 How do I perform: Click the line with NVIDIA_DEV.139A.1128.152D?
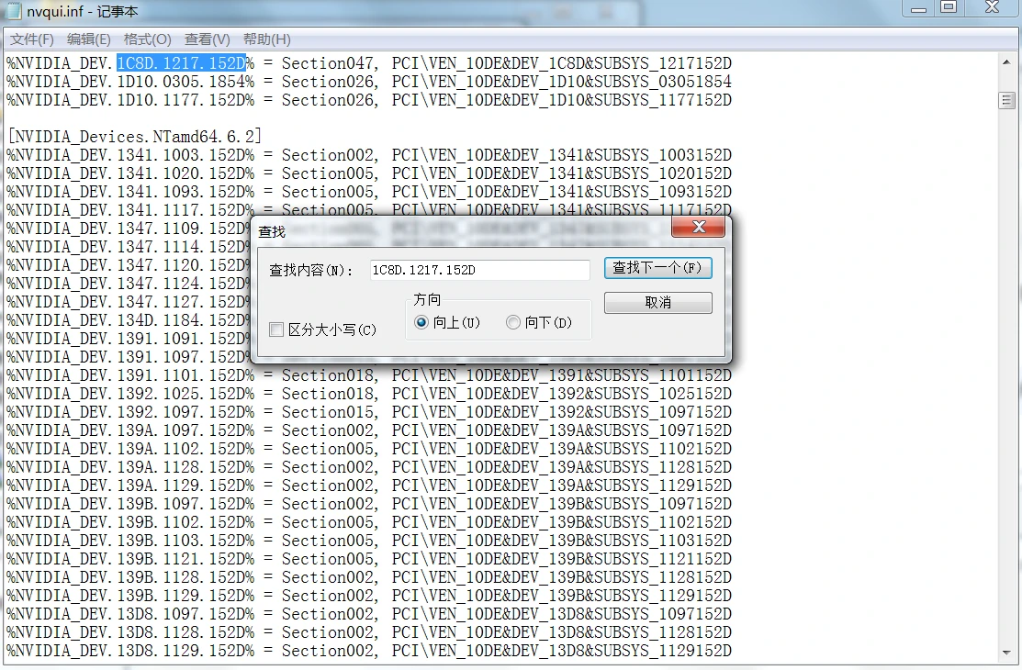[x=369, y=467]
